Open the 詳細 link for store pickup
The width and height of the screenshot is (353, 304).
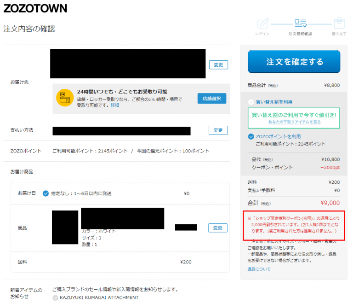point(115,105)
